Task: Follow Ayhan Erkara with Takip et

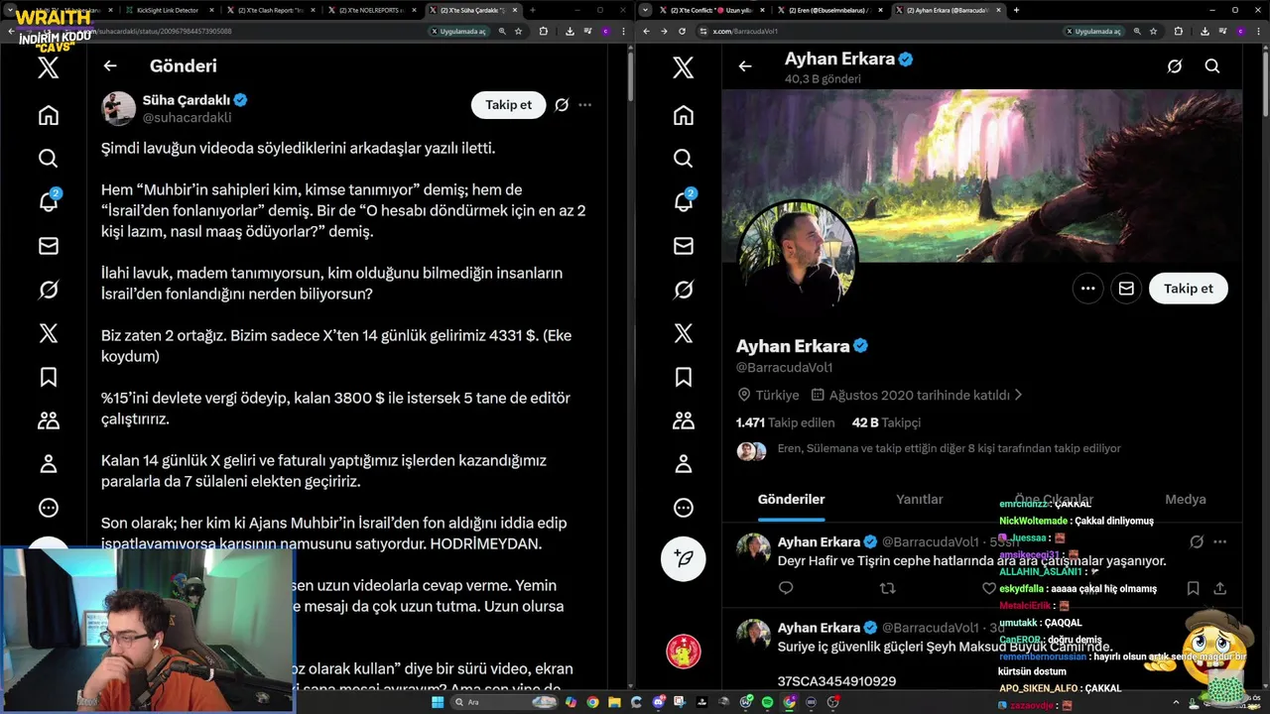Action: (1189, 289)
